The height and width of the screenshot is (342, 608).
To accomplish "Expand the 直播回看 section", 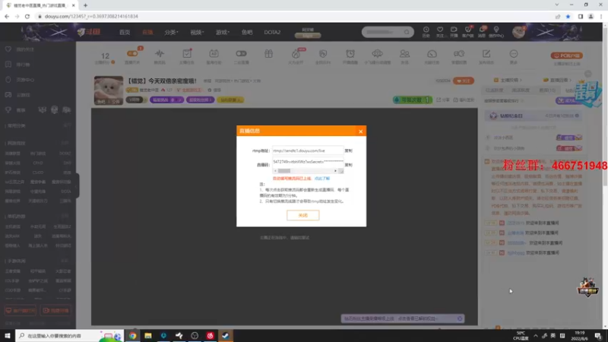I will click(558, 80).
